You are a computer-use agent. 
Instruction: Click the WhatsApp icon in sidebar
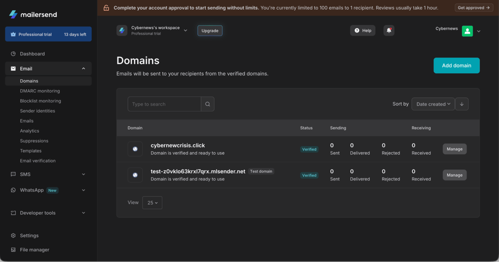[x=13, y=190]
